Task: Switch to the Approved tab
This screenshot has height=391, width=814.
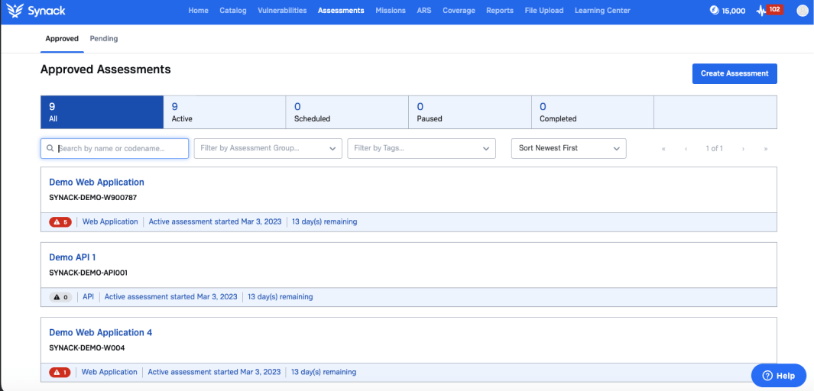Action: [62, 39]
